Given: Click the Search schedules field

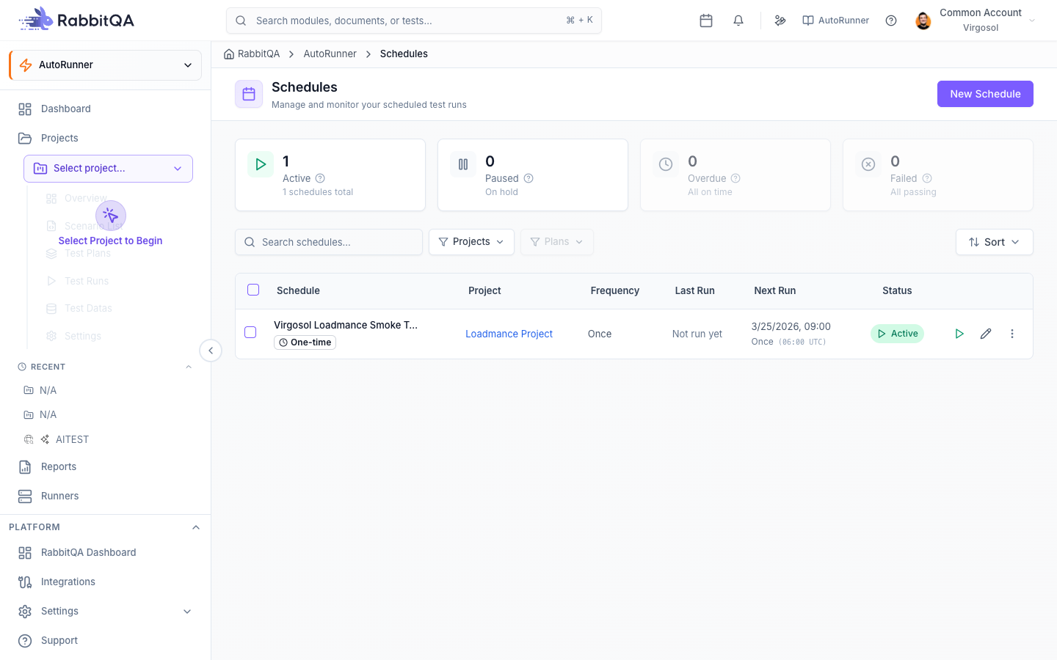Looking at the screenshot, I should pyautogui.click(x=329, y=242).
